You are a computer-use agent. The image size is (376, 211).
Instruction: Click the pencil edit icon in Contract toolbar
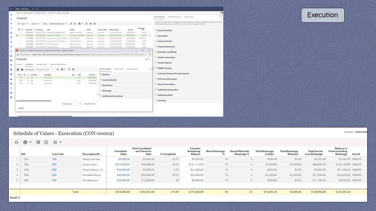click(x=71, y=24)
